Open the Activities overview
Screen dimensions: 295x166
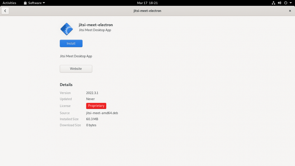[9, 3]
